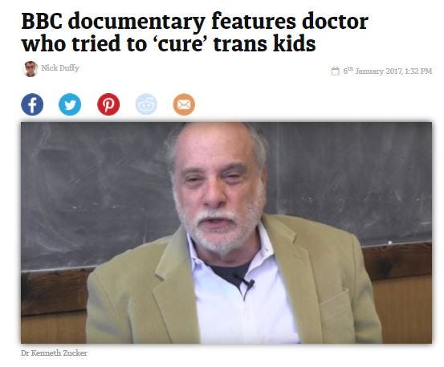The height and width of the screenshot is (367, 444).
Task: Click the calendar icon beside the date
Action: point(336,71)
